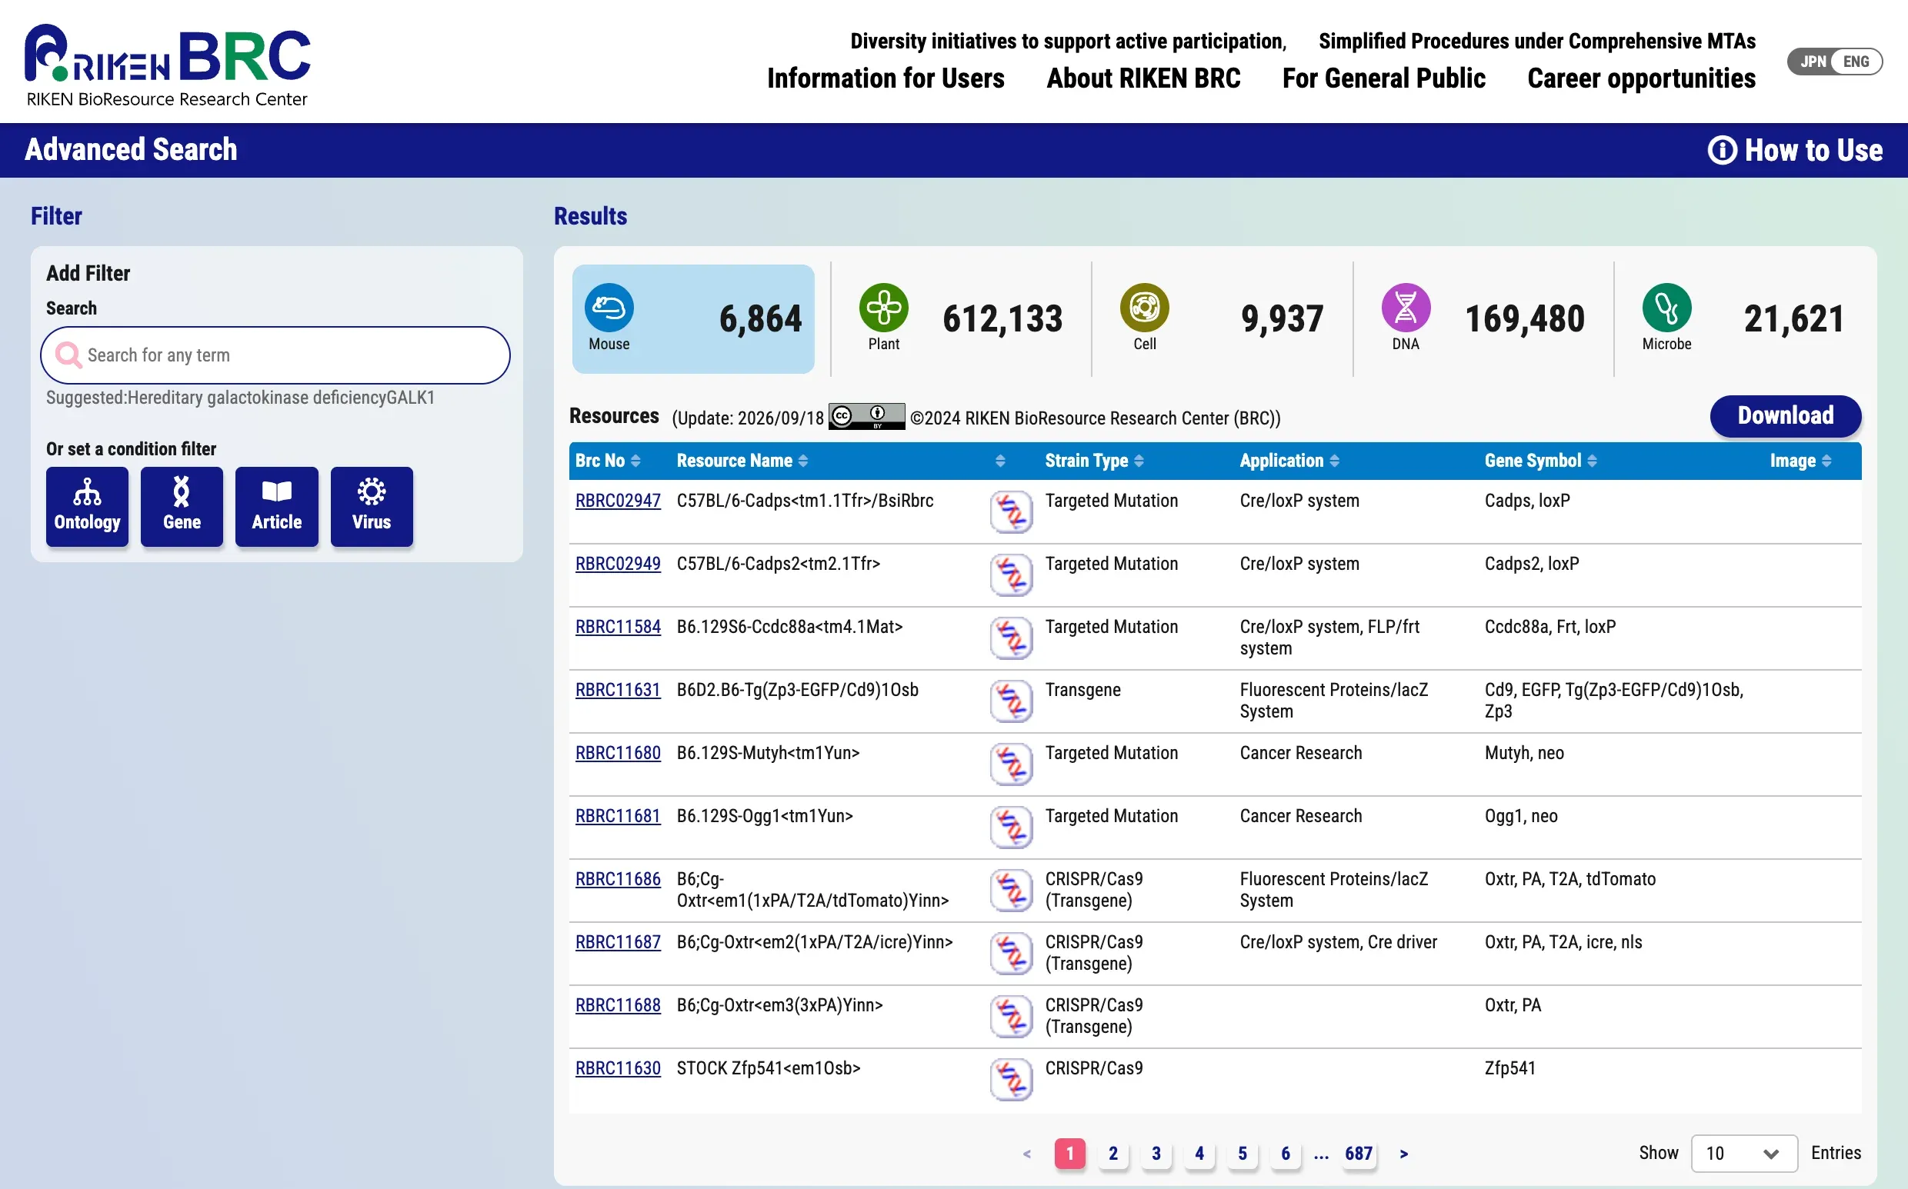Open Information for Users menu
Screen dimensions: 1908x1189
[886, 78]
